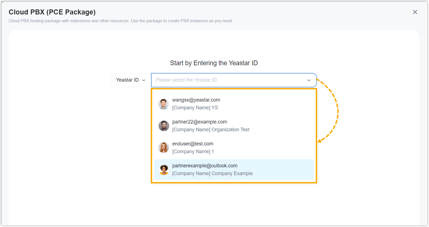Click the 'Please select the Yeastar ID' field
Viewport: 429px width, 227px height.
pos(228,80)
